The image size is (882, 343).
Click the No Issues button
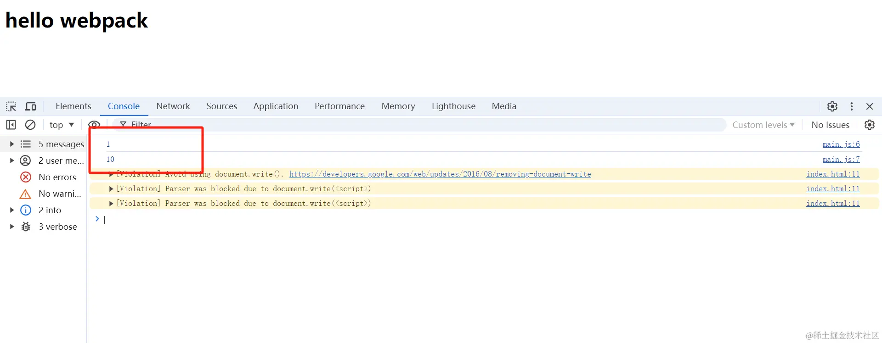(x=830, y=125)
